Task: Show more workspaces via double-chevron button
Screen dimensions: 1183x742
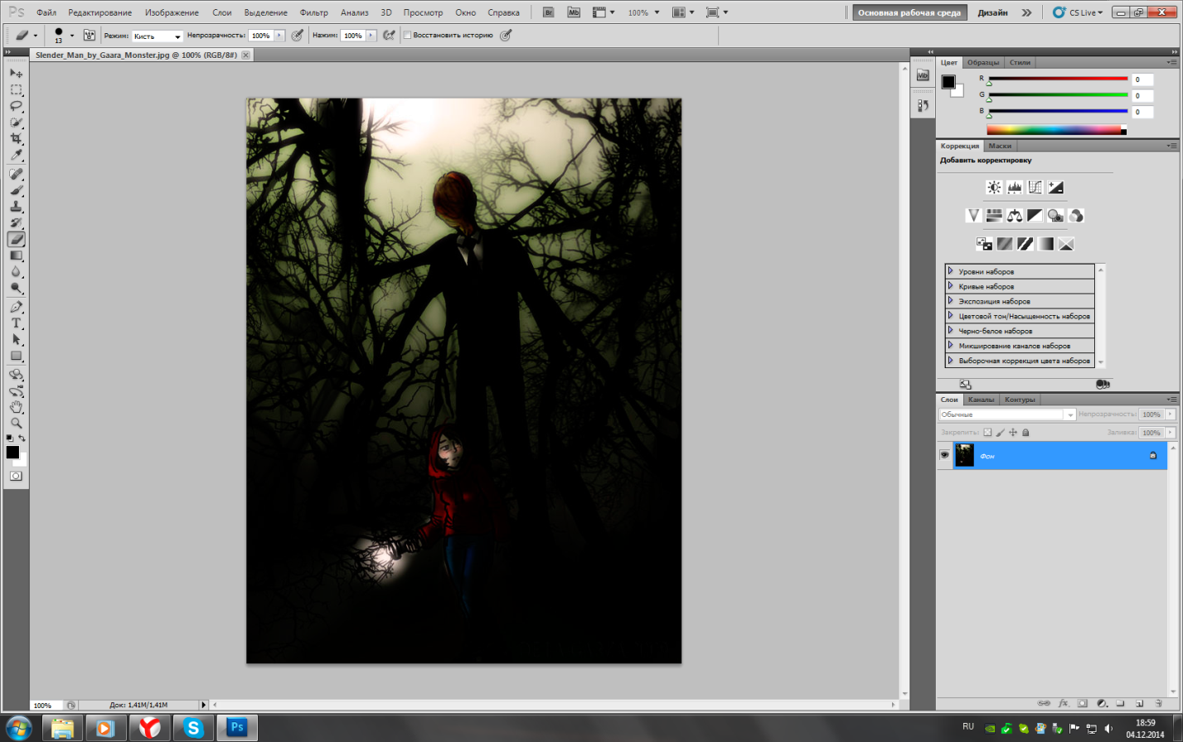Action: pos(1027,12)
